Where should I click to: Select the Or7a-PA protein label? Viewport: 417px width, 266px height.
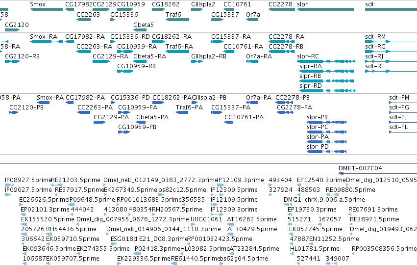click(x=259, y=98)
